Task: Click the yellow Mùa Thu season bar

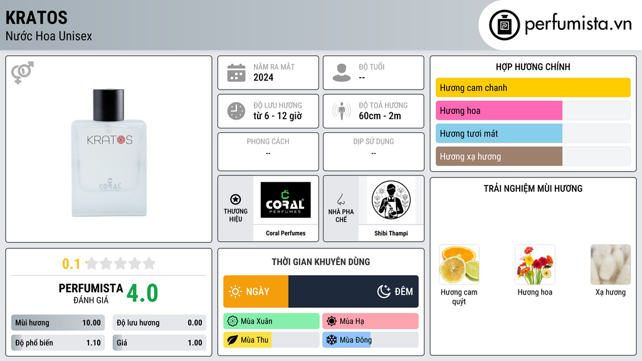Action: [247, 340]
